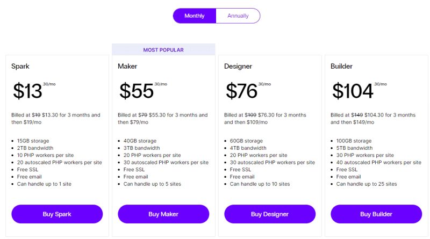Select the Builder plan title
Image resolution: width=430 pixels, height=239 pixels.
click(x=341, y=66)
